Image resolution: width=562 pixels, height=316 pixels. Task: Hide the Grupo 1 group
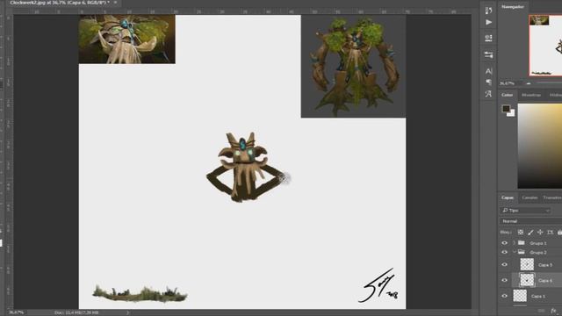pos(505,243)
